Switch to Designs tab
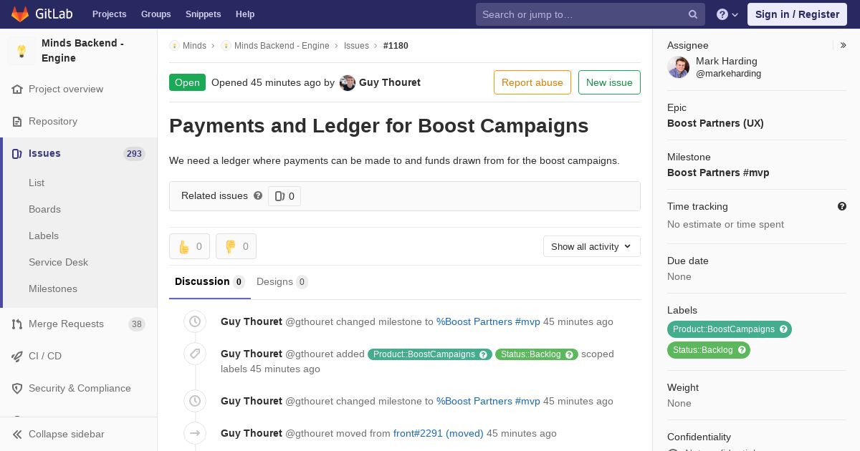Screen dimensions: 860x451 coord(282,282)
